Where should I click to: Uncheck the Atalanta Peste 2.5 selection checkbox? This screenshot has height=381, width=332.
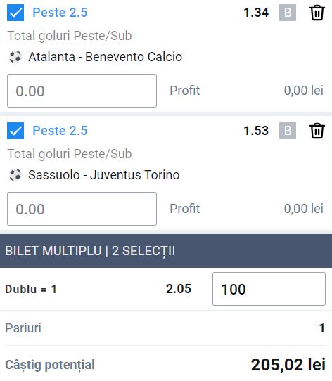(x=15, y=13)
